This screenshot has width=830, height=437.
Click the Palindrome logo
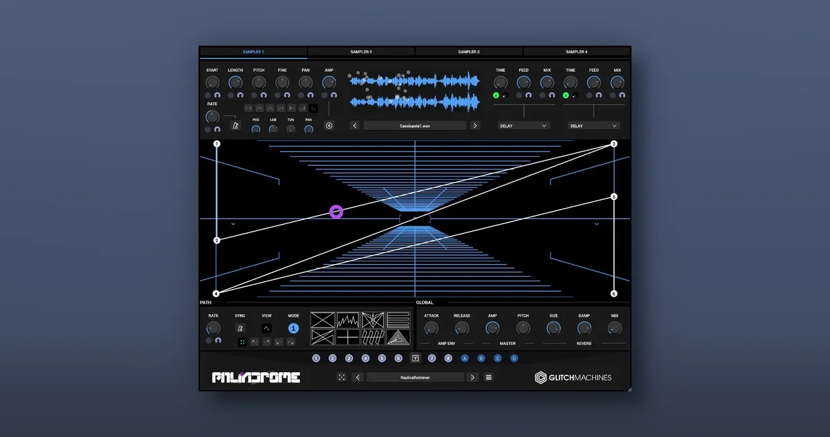(x=256, y=378)
